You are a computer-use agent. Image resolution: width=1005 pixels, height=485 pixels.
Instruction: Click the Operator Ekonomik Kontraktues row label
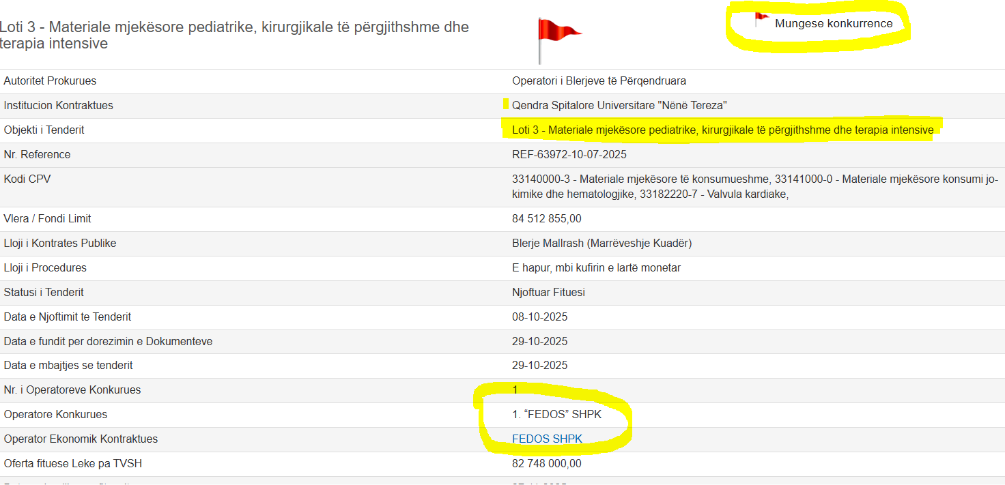point(81,439)
